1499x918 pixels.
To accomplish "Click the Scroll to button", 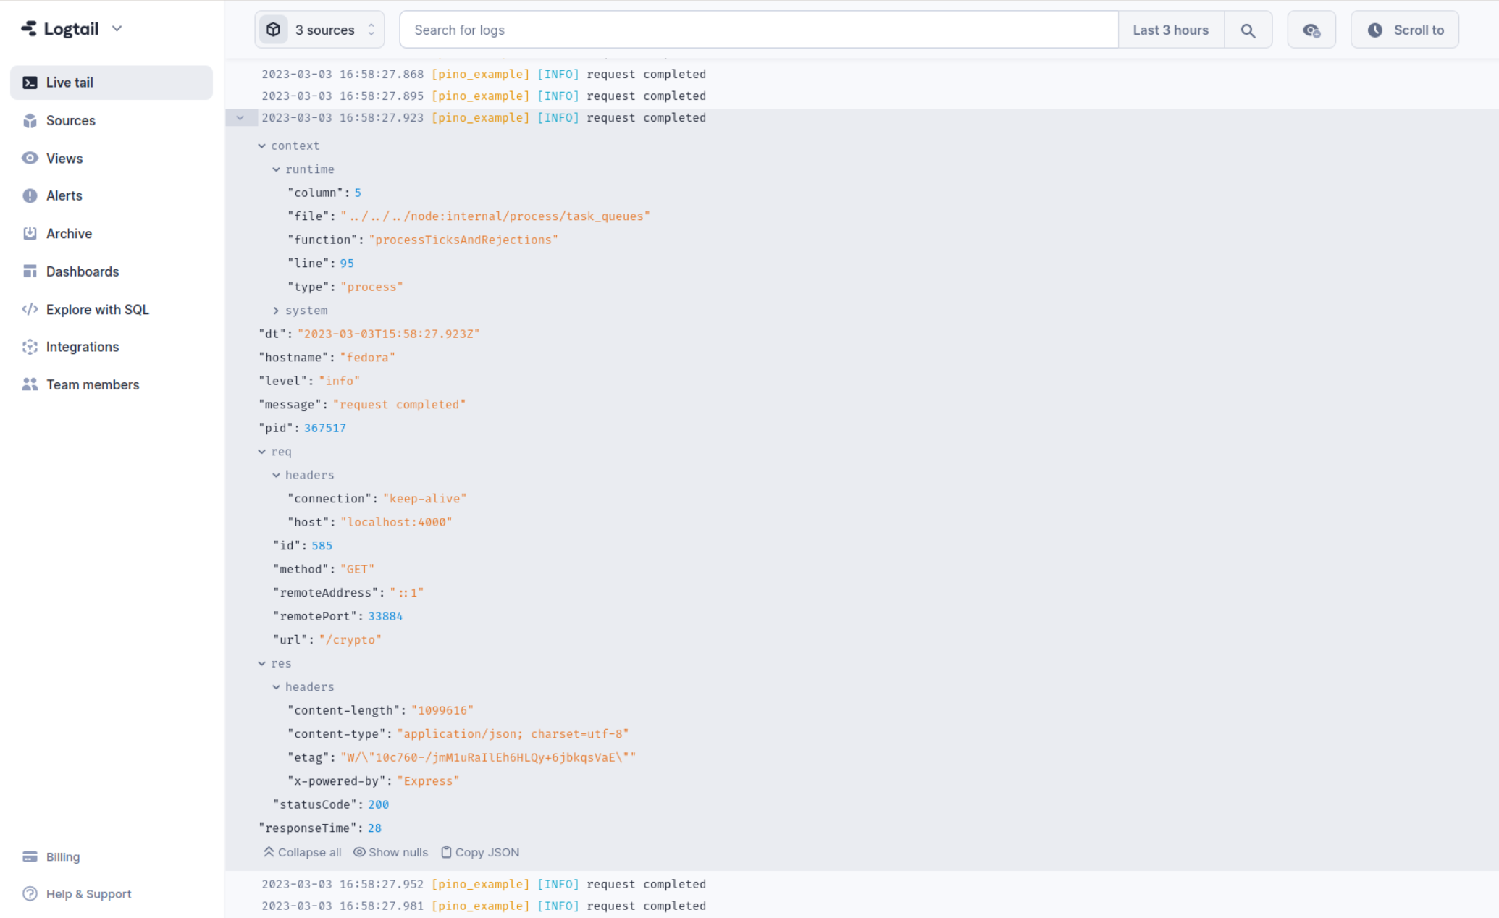I will 1407,29.
